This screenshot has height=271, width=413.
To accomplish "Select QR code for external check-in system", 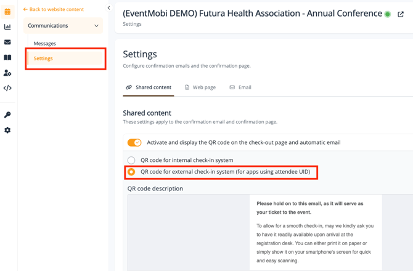I will (x=131, y=172).
